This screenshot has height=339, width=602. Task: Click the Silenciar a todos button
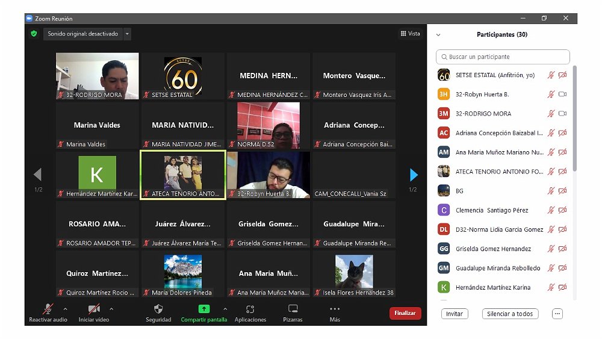click(510, 314)
